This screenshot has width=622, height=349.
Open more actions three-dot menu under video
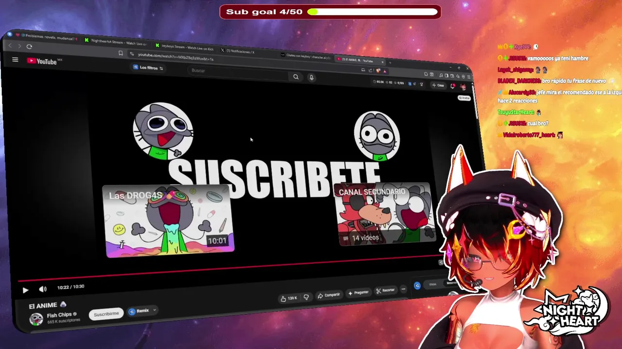click(403, 289)
